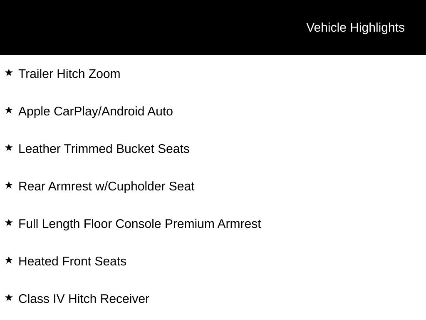Click the star before Rear Armrest w/Cupholder Seat

9,185
